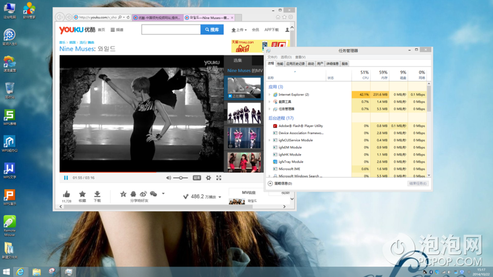Share the video to WeChat

pyautogui.click(x=153, y=194)
